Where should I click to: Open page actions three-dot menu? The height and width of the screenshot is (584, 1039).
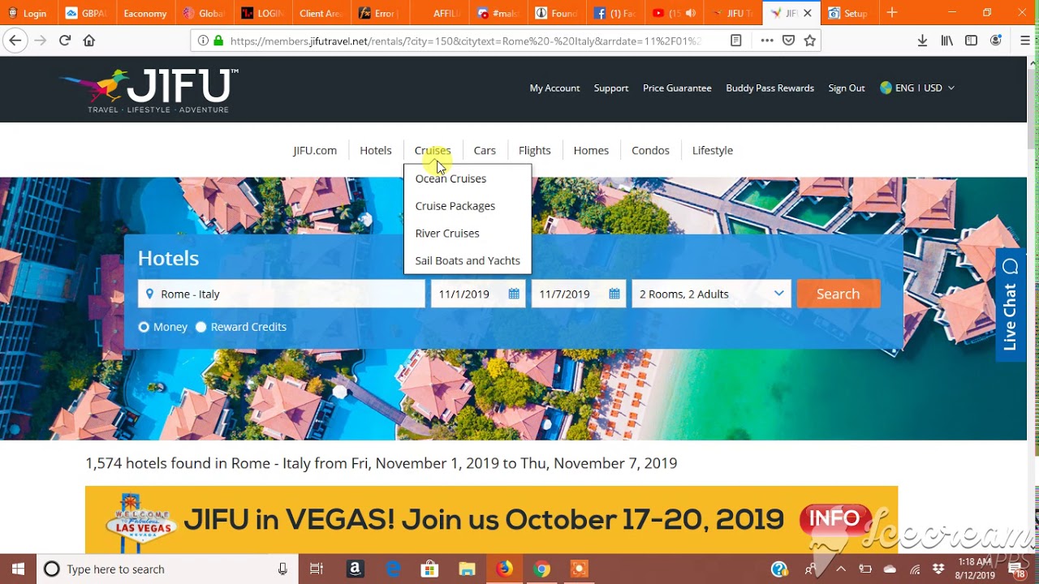[x=767, y=41]
